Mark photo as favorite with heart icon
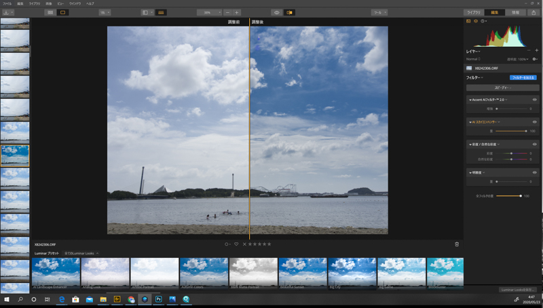 (236, 244)
